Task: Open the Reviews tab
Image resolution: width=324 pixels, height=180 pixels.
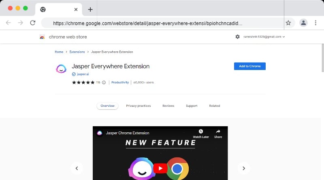Action: click(x=168, y=106)
